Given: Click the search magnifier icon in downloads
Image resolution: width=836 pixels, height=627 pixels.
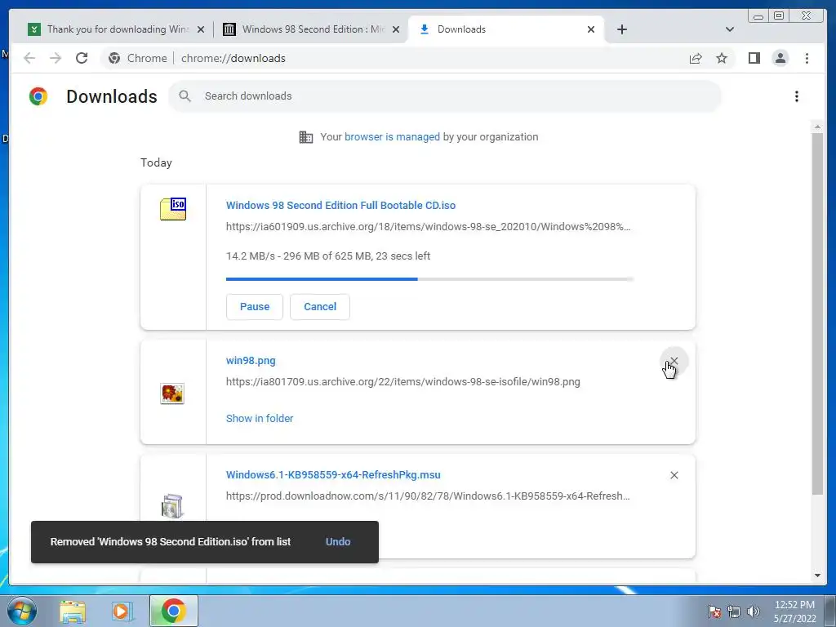Looking at the screenshot, I should click(185, 96).
